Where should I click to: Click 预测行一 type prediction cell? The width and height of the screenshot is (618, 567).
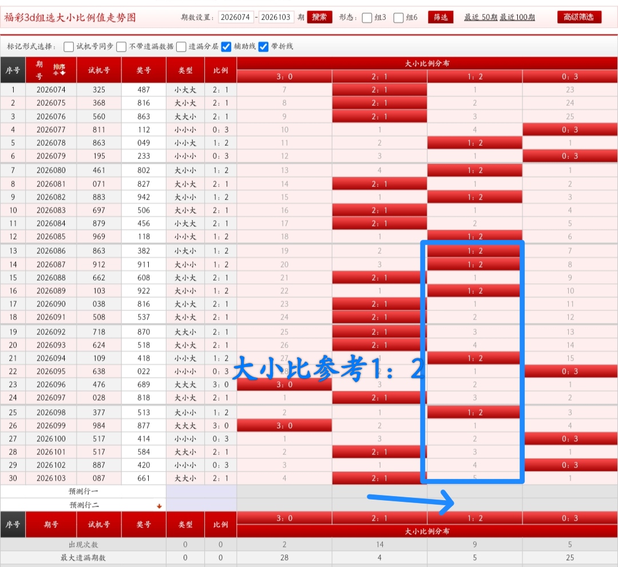click(201, 492)
